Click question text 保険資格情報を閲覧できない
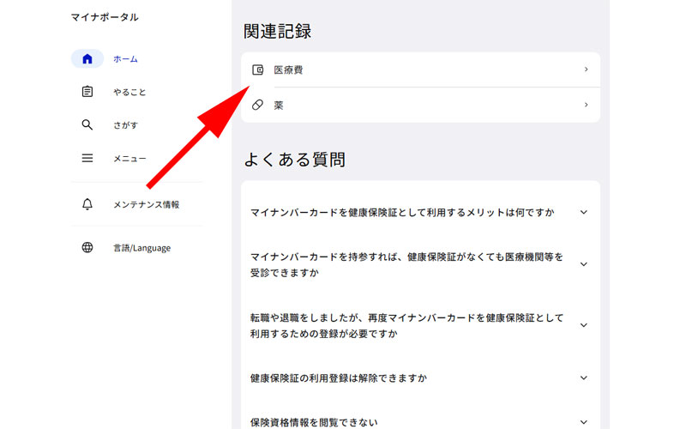This screenshot has height=429, width=686. [x=314, y=422]
